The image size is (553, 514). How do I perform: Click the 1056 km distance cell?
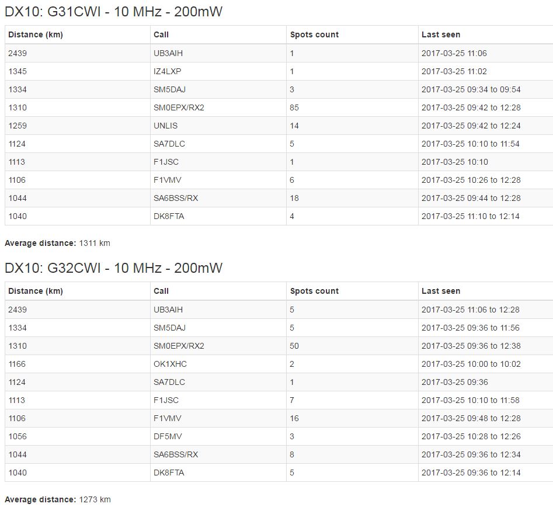point(18,436)
